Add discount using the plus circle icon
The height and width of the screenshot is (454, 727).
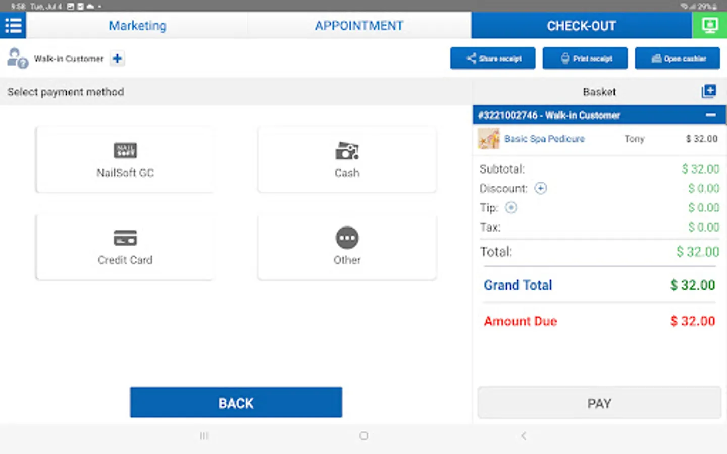click(x=540, y=188)
